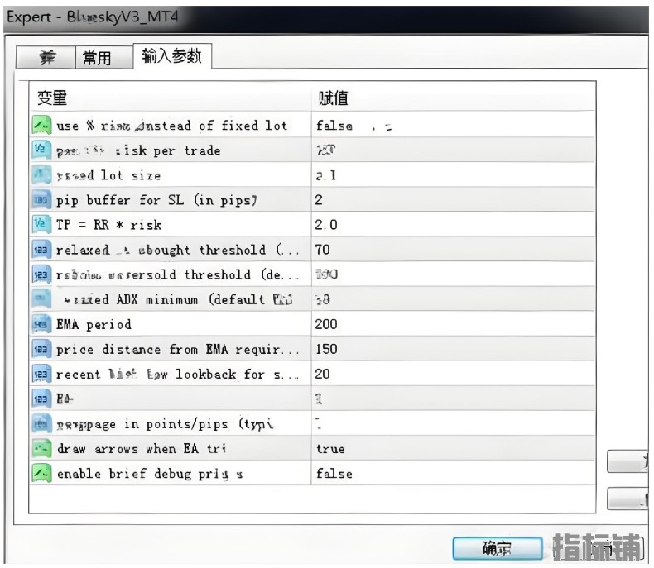Click the integer icon next to 'pip buffer for SL'
This screenshot has width=654, height=568.
[x=41, y=200]
